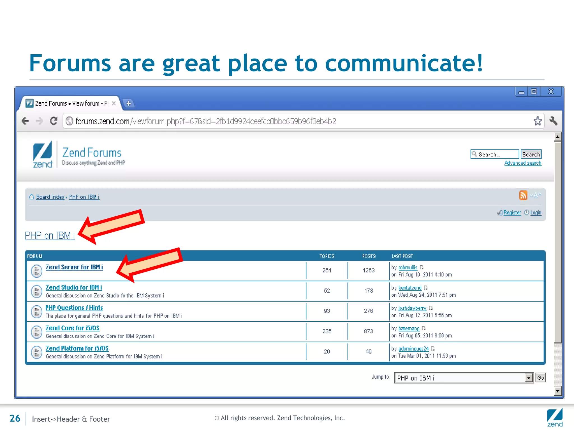This screenshot has width=574, height=430.
Task: Open the orange RSS feed icon
Action: click(523, 195)
